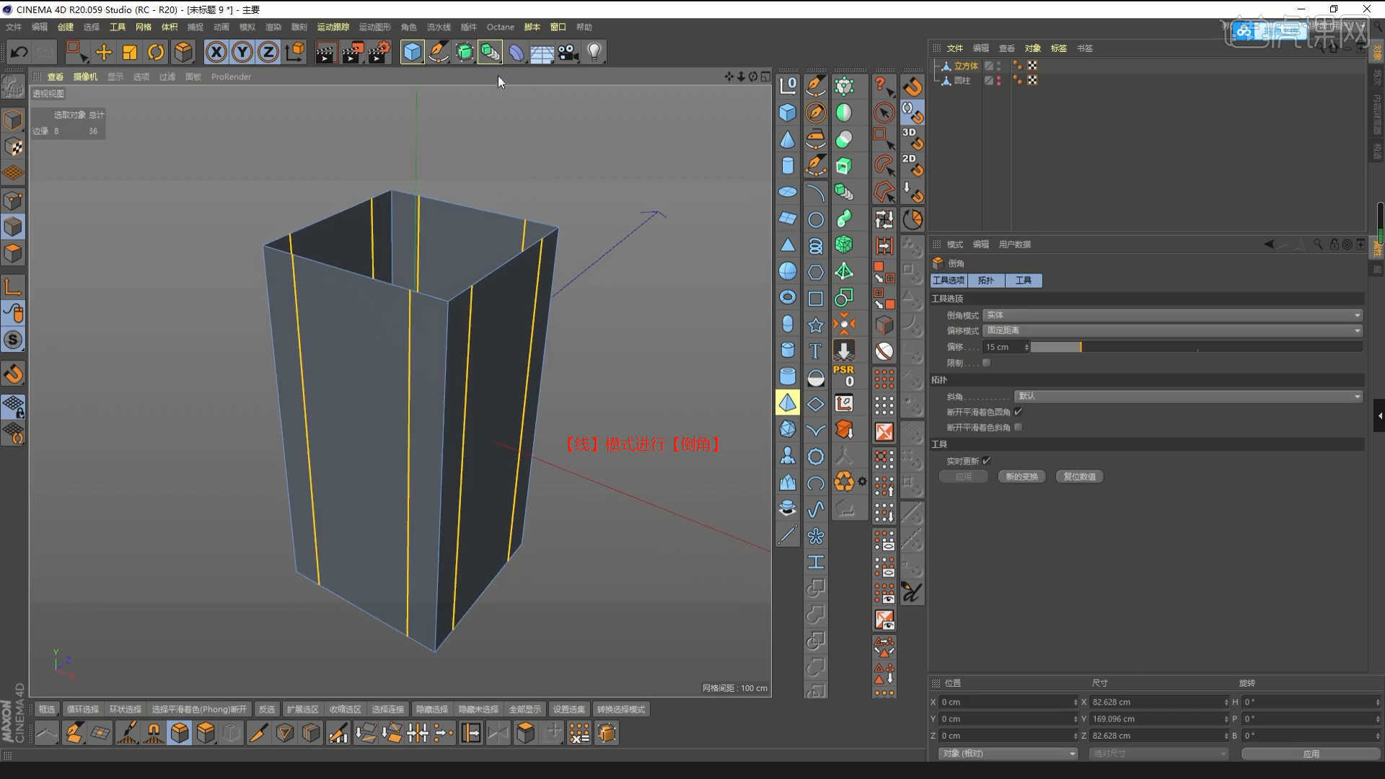Image resolution: width=1385 pixels, height=779 pixels.
Task: Open the 偏移模式 dropdown
Action: point(1172,330)
